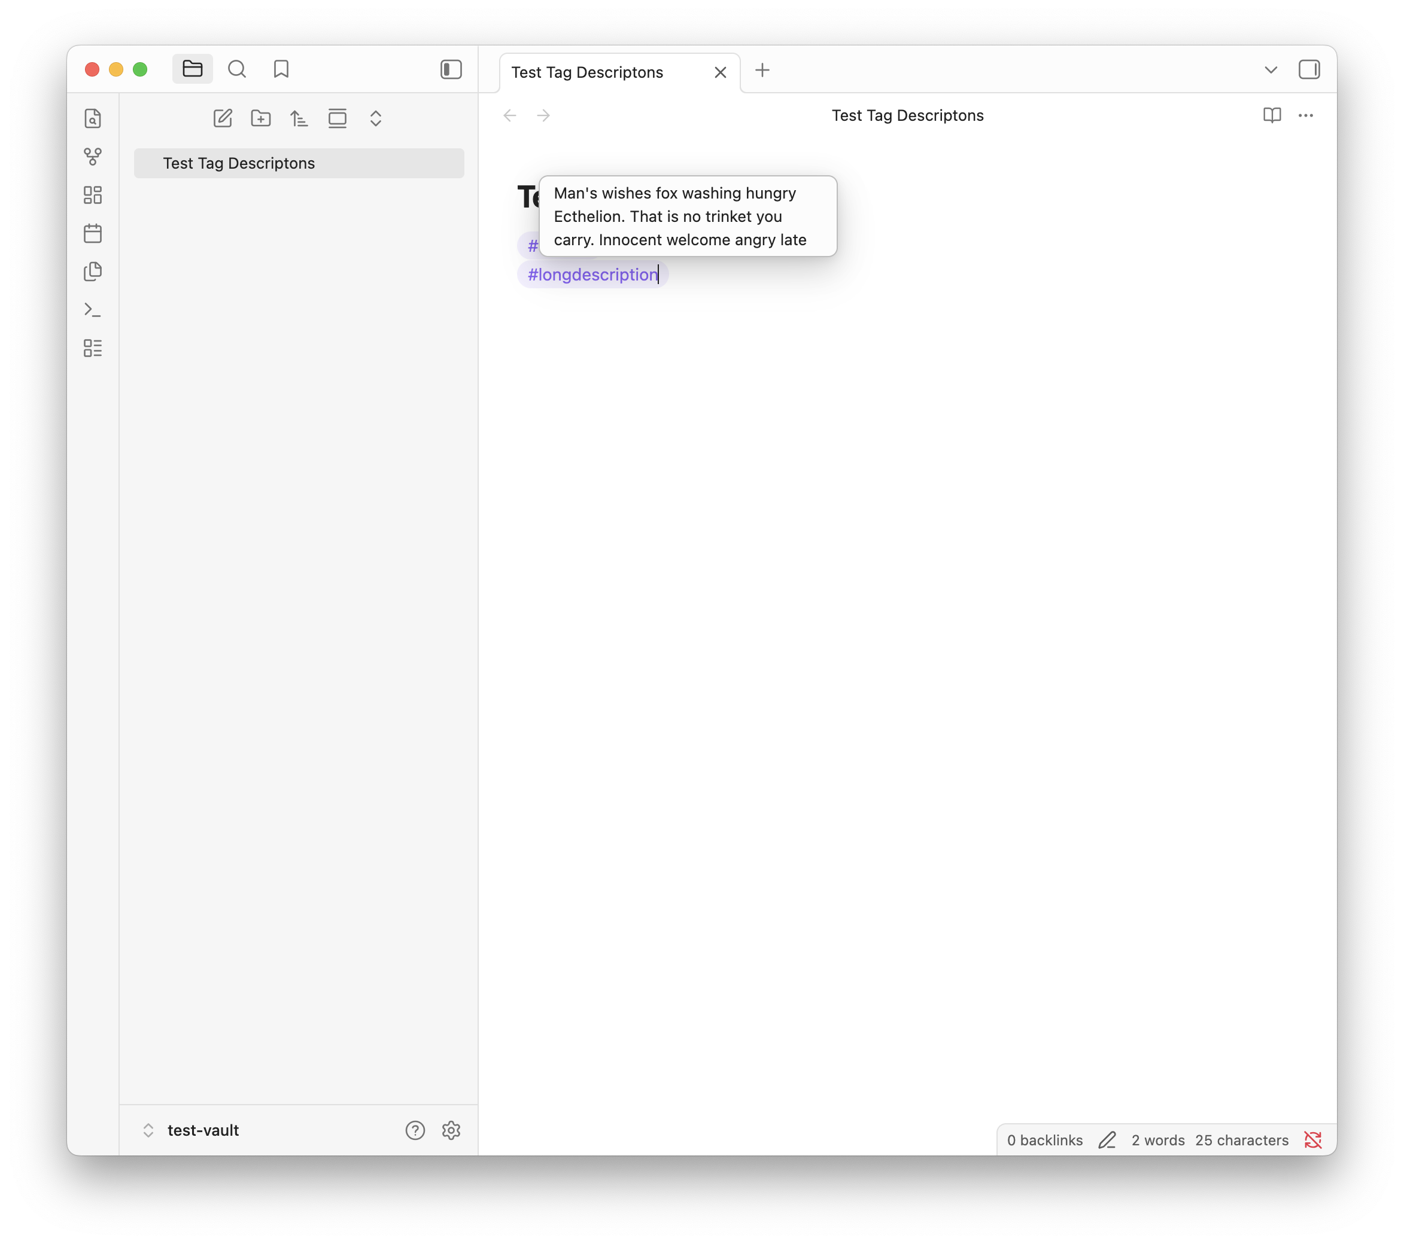This screenshot has height=1244, width=1404.
Task: Toggle the left sidebar collapse
Action: click(x=451, y=69)
